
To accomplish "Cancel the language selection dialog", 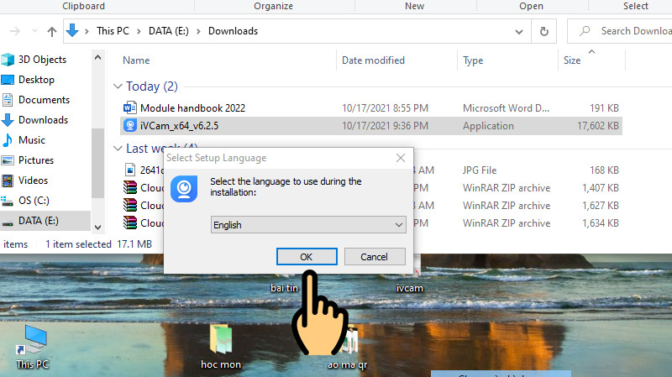I will pyautogui.click(x=375, y=256).
